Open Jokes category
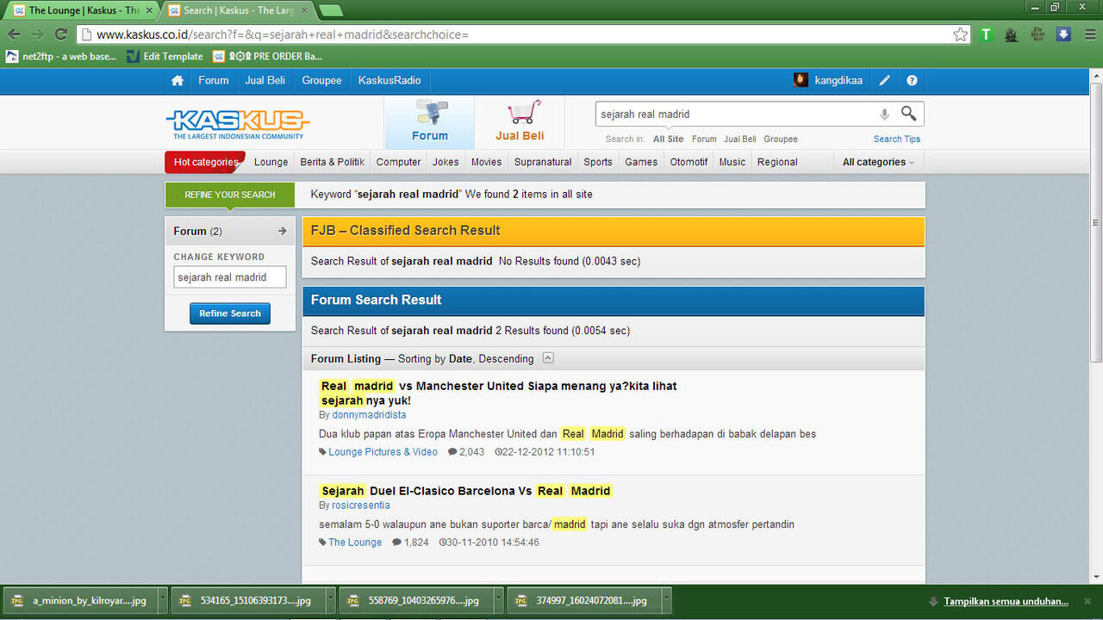 (x=446, y=162)
